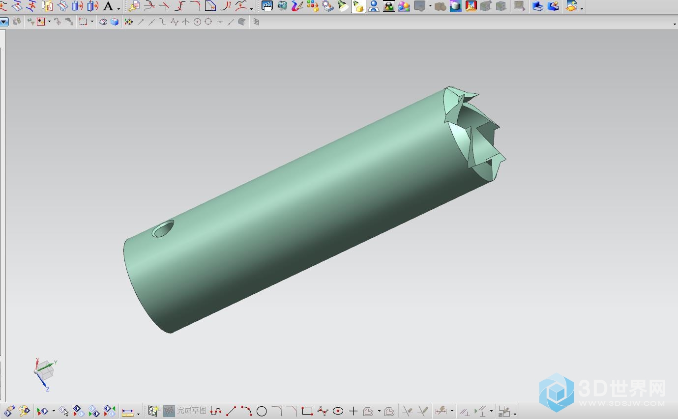Click the blue shaded cube display icon

[115, 22]
